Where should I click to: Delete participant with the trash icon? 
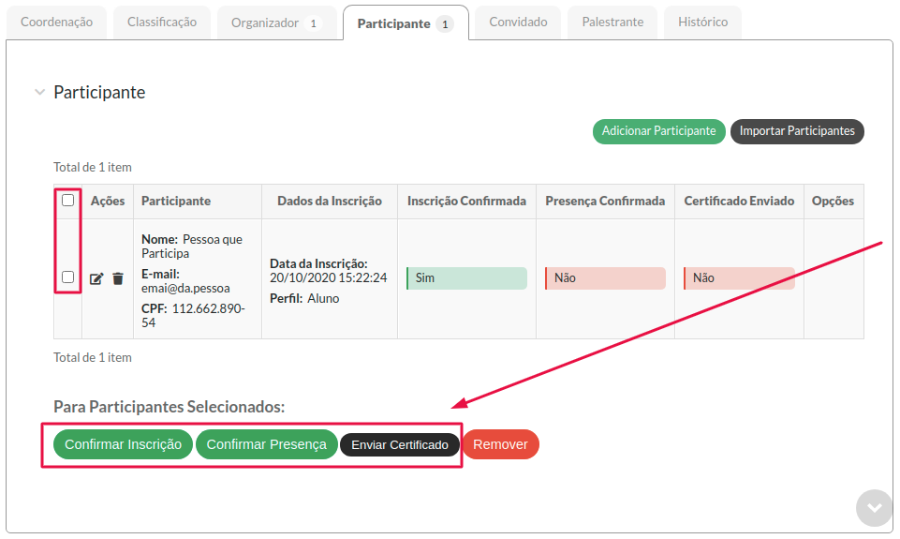click(118, 278)
